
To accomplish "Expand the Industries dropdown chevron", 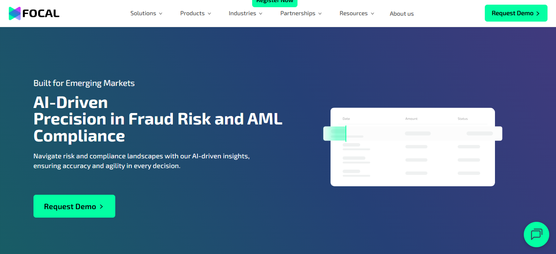I will click(x=261, y=14).
